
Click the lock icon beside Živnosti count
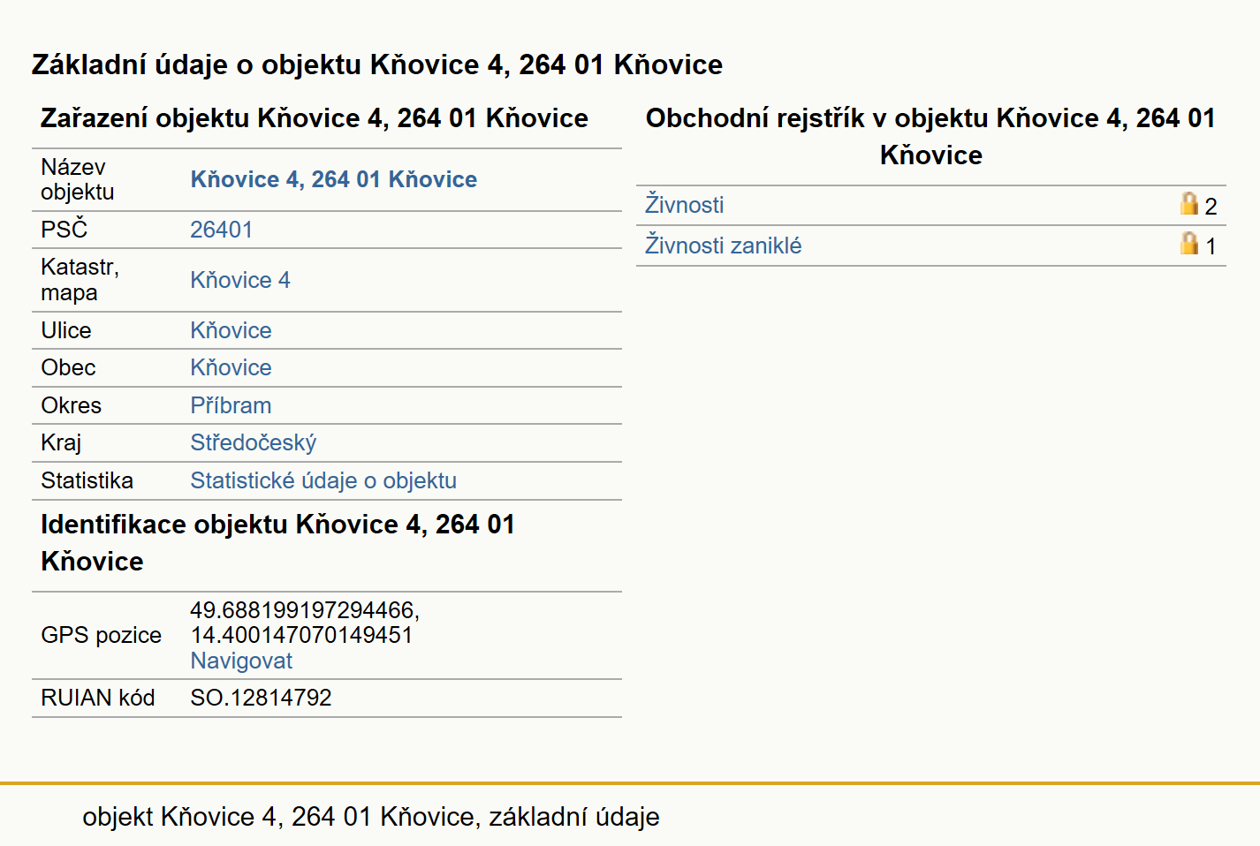(x=1189, y=204)
